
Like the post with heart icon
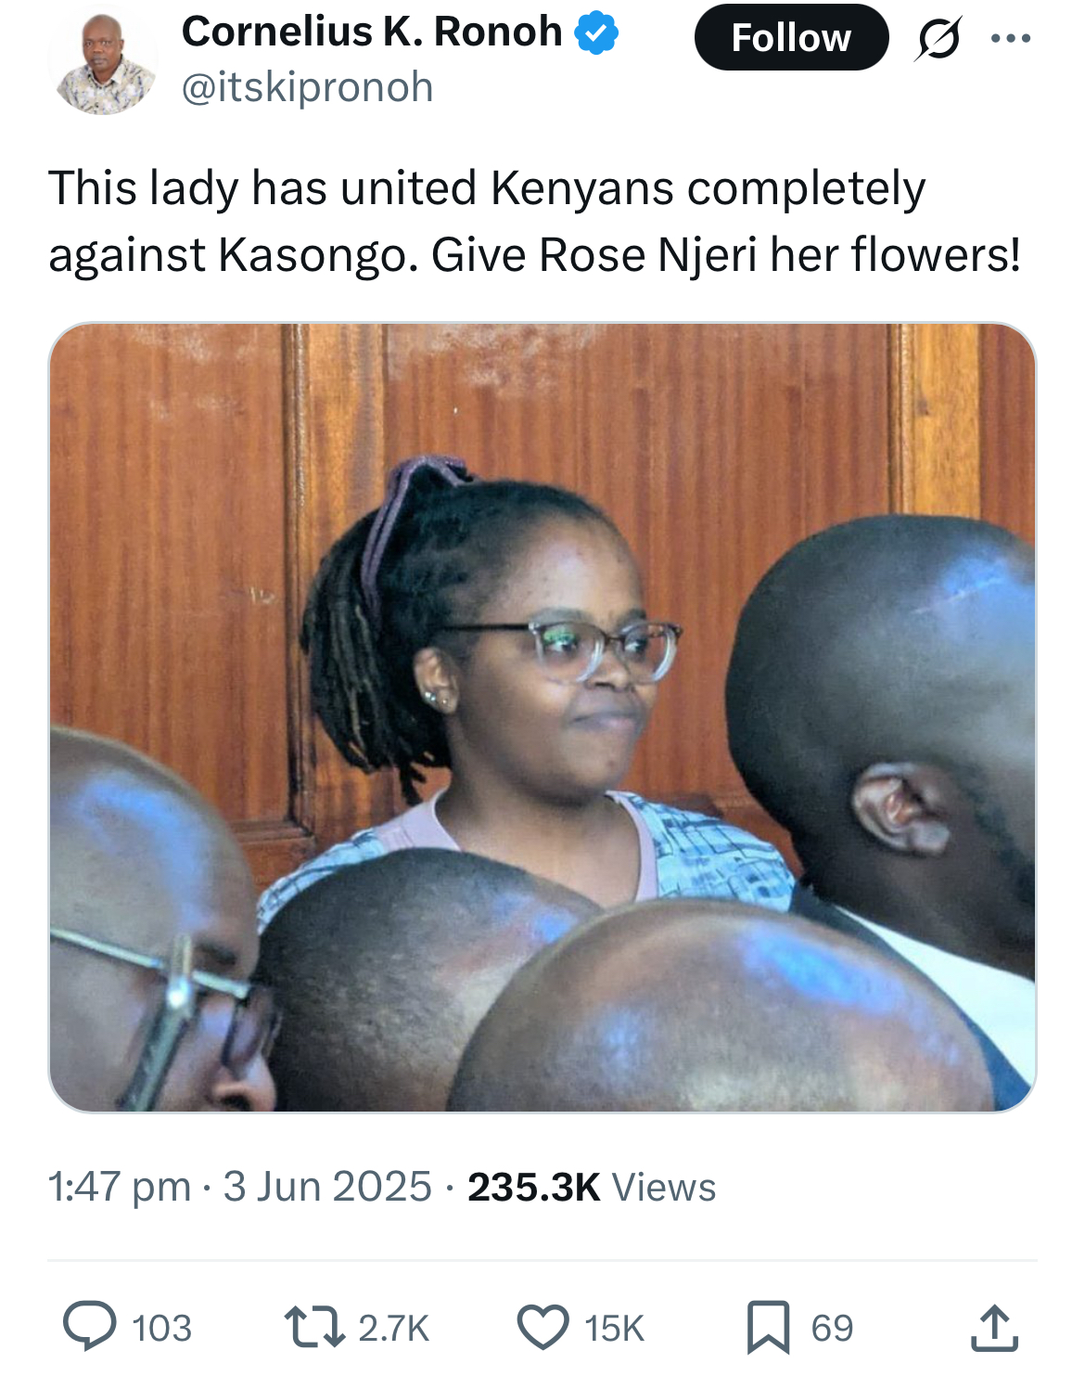(542, 1327)
